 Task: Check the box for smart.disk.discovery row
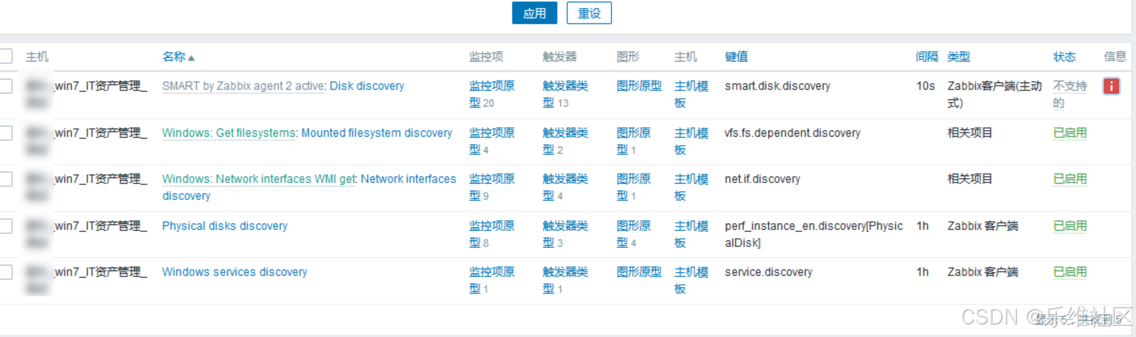[6, 86]
